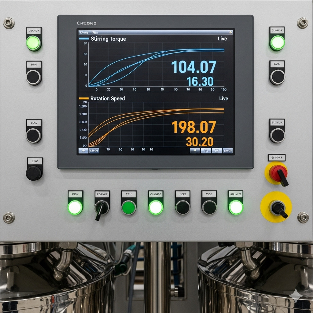Tap the keyboard-style icon in the screen toolbar
Viewport: 313px width, 313px height.
pyautogui.click(x=217, y=150)
